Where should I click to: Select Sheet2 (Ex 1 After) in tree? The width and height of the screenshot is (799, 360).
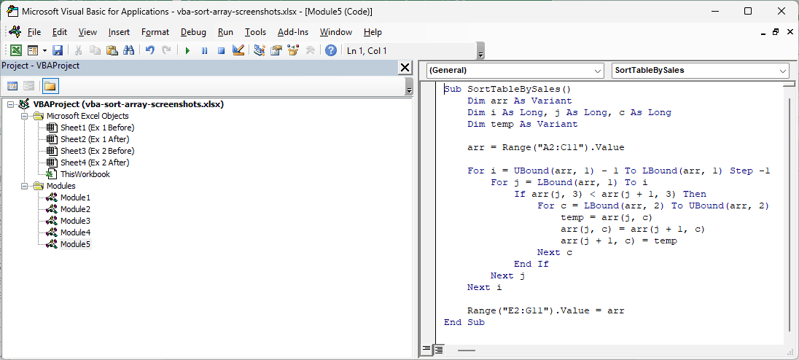click(x=94, y=139)
